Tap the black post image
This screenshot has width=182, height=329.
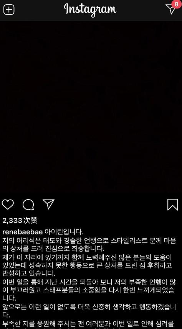click(91, 107)
